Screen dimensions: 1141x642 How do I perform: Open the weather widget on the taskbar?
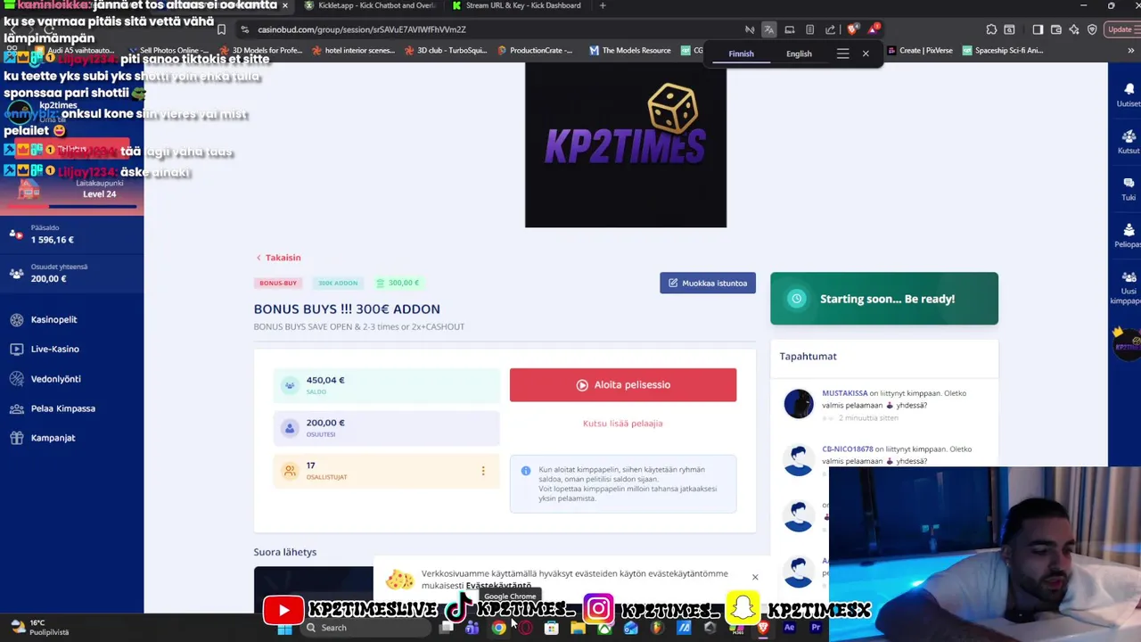pyautogui.click(x=40, y=628)
